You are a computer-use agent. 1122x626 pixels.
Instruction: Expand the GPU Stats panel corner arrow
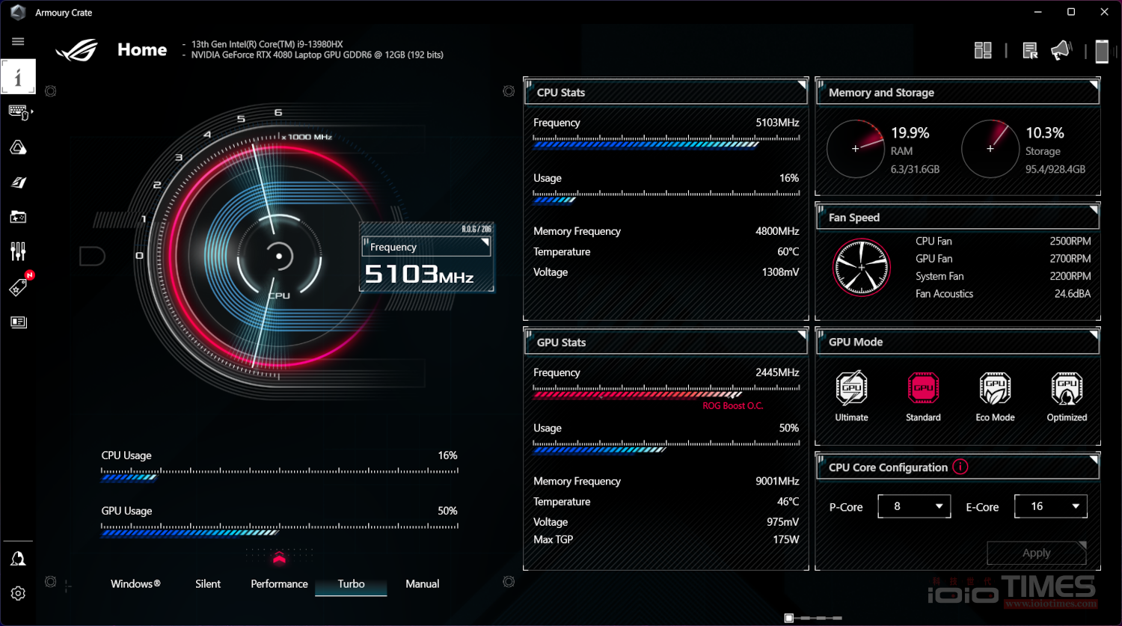(801, 334)
